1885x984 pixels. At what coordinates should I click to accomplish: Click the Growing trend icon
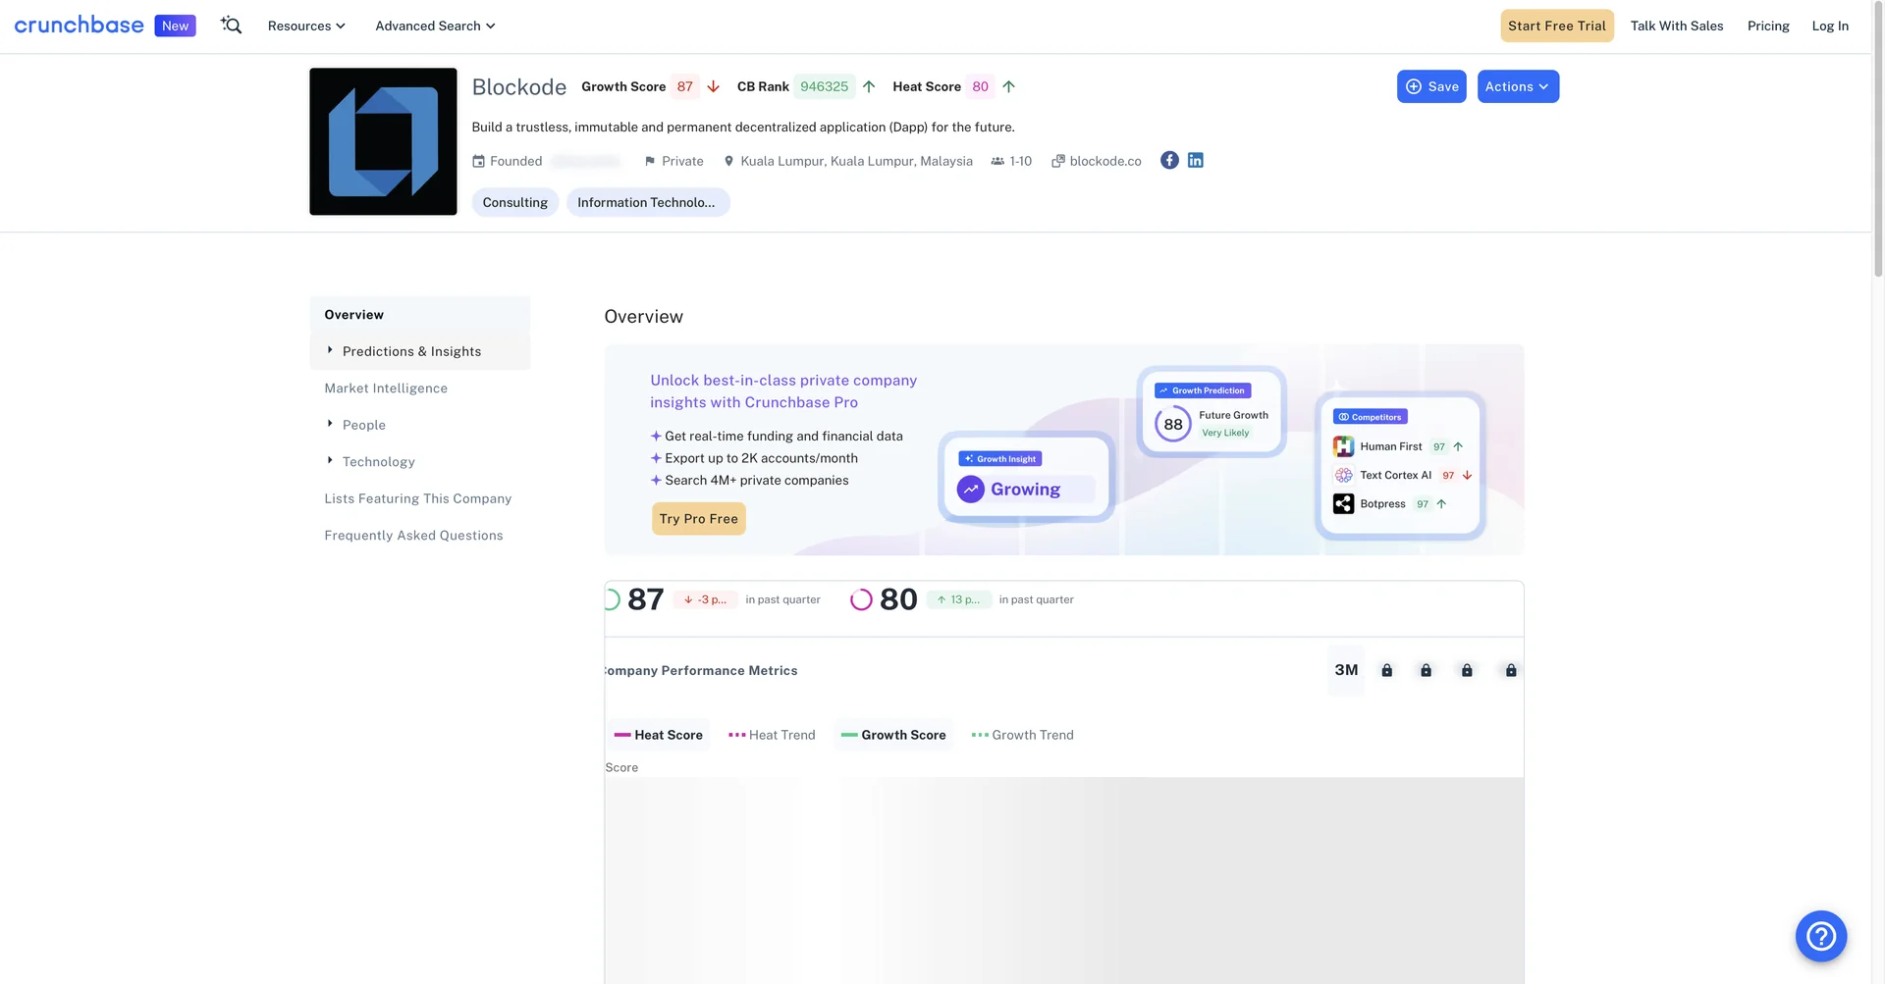(971, 489)
